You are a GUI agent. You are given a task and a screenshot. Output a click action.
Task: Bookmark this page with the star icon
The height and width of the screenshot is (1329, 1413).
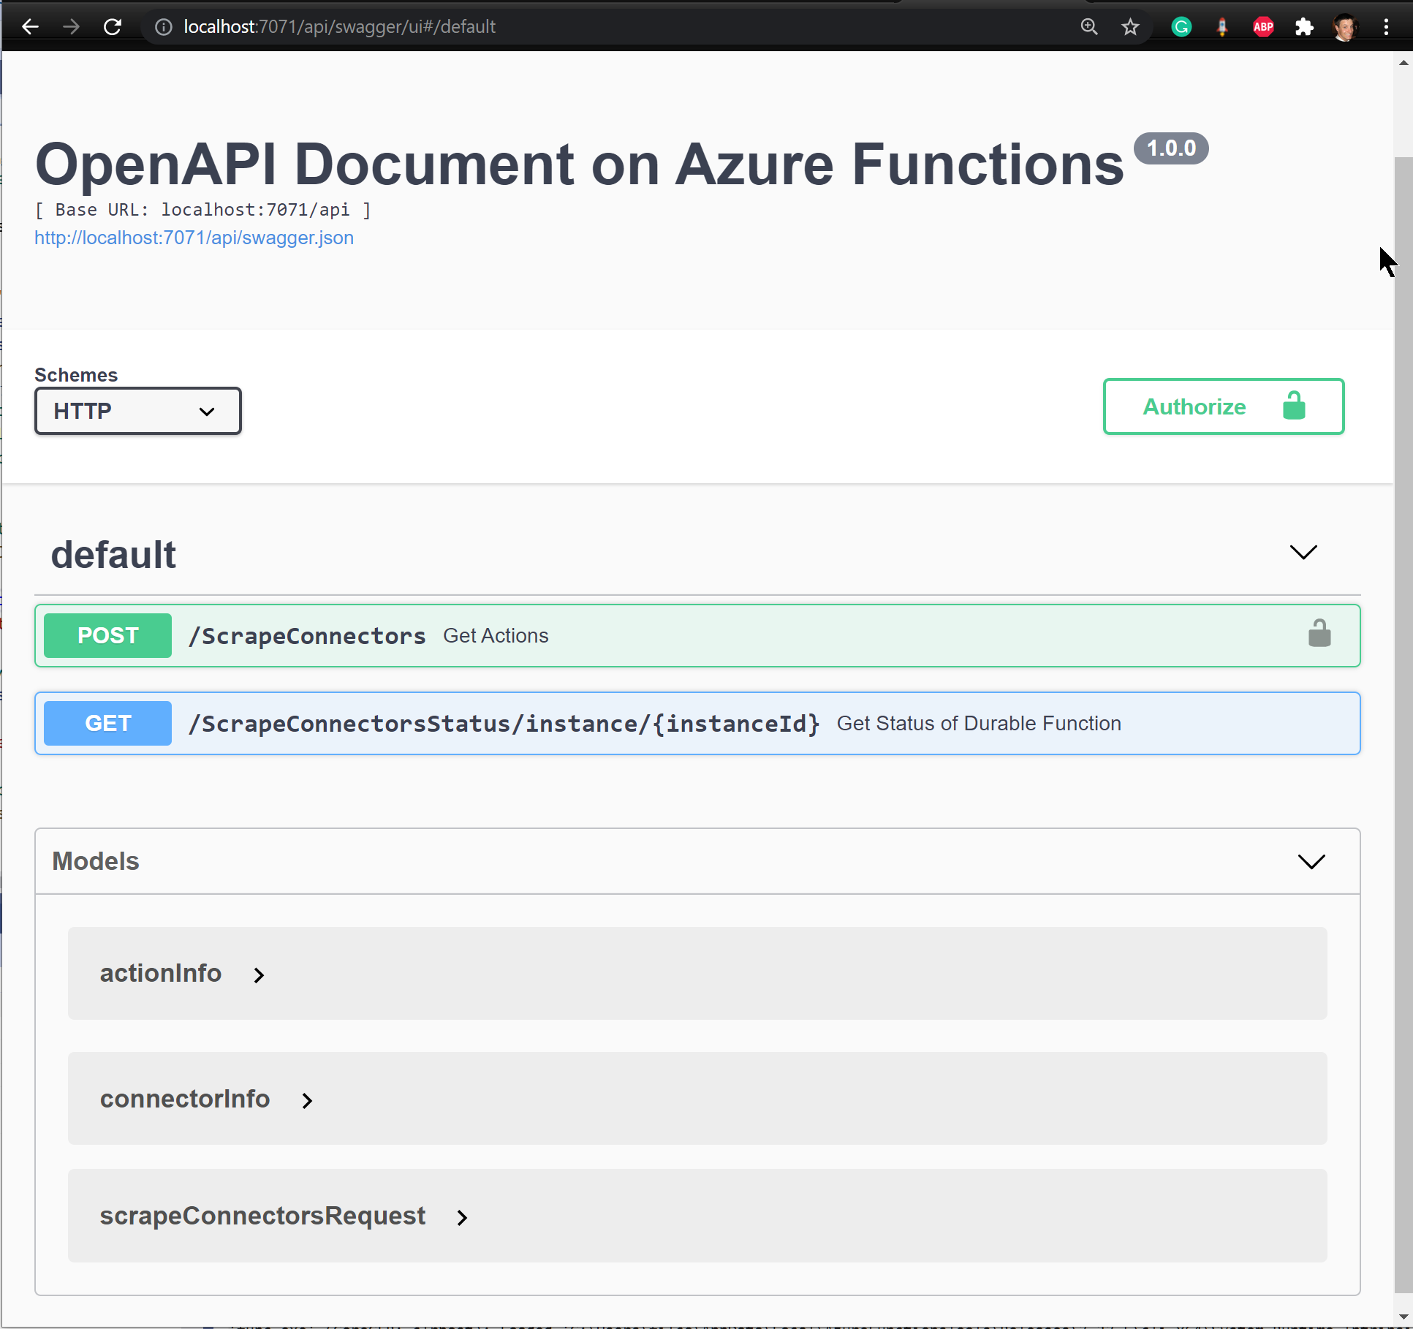pyautogui.click(x=1130, y=27)
